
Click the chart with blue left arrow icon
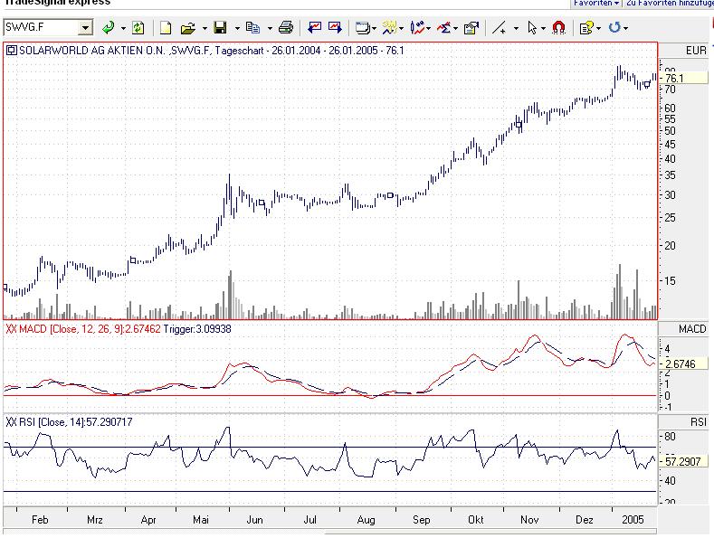point(314,28)
